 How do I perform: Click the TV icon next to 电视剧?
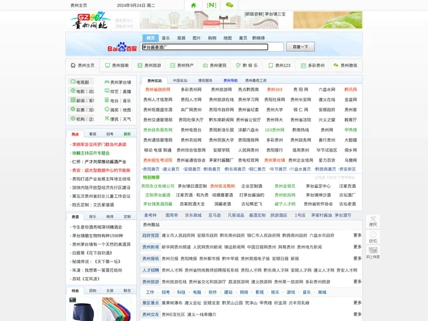point(73,81)
